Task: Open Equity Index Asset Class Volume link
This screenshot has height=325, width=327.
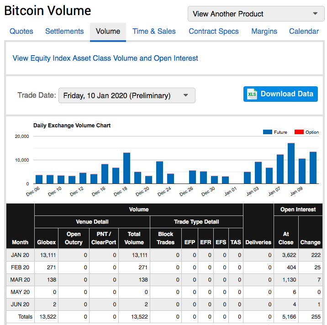Action: pyautogui.click(x=105, y=58)
